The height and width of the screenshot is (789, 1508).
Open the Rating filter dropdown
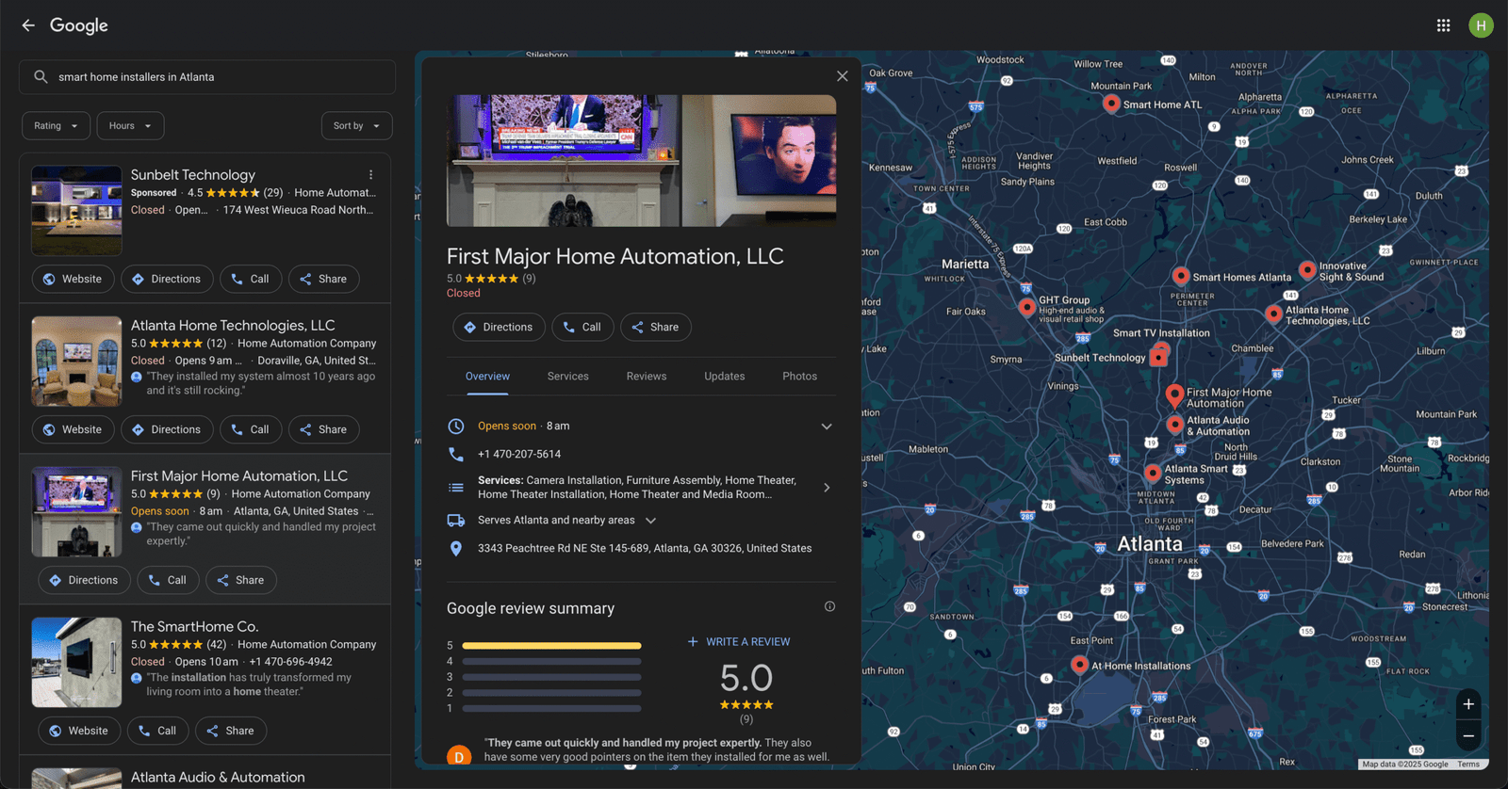click(x=57, y=126)
